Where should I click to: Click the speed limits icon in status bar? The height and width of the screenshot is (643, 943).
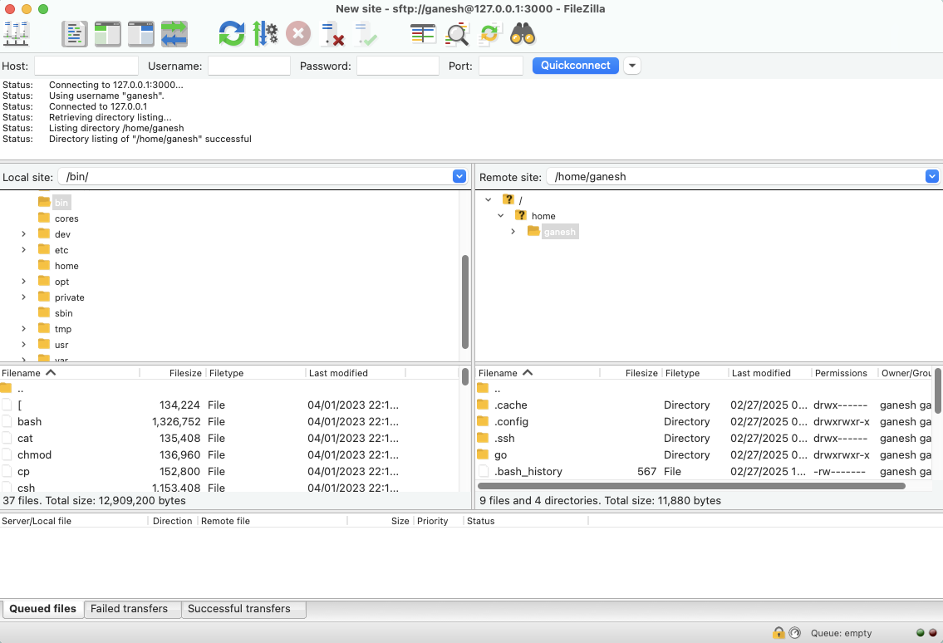[x=794, y=633]
